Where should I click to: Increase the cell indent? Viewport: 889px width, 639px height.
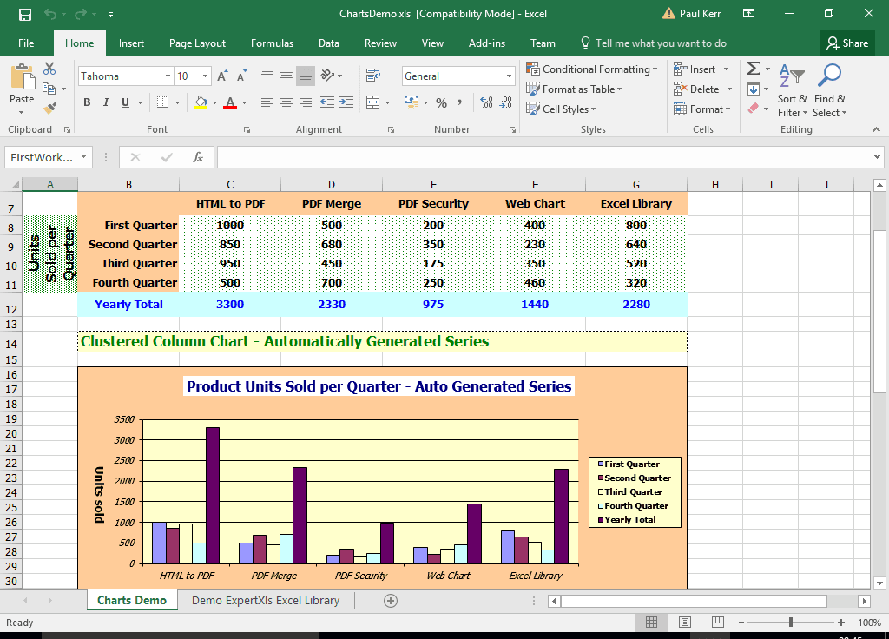pyautogui.click(x=346, y=102)
